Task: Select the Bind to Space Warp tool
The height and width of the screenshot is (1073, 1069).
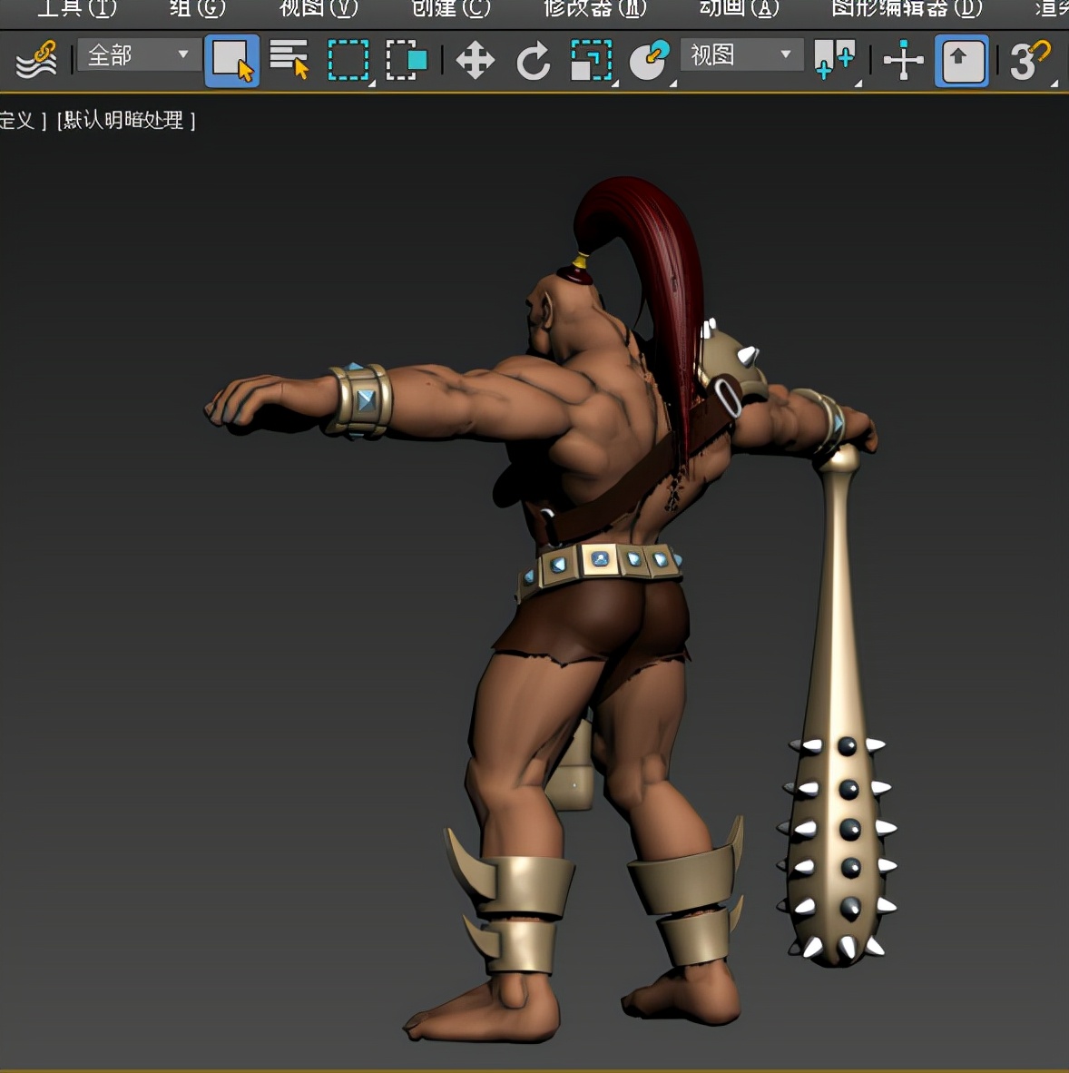Action: coord(36,60)
